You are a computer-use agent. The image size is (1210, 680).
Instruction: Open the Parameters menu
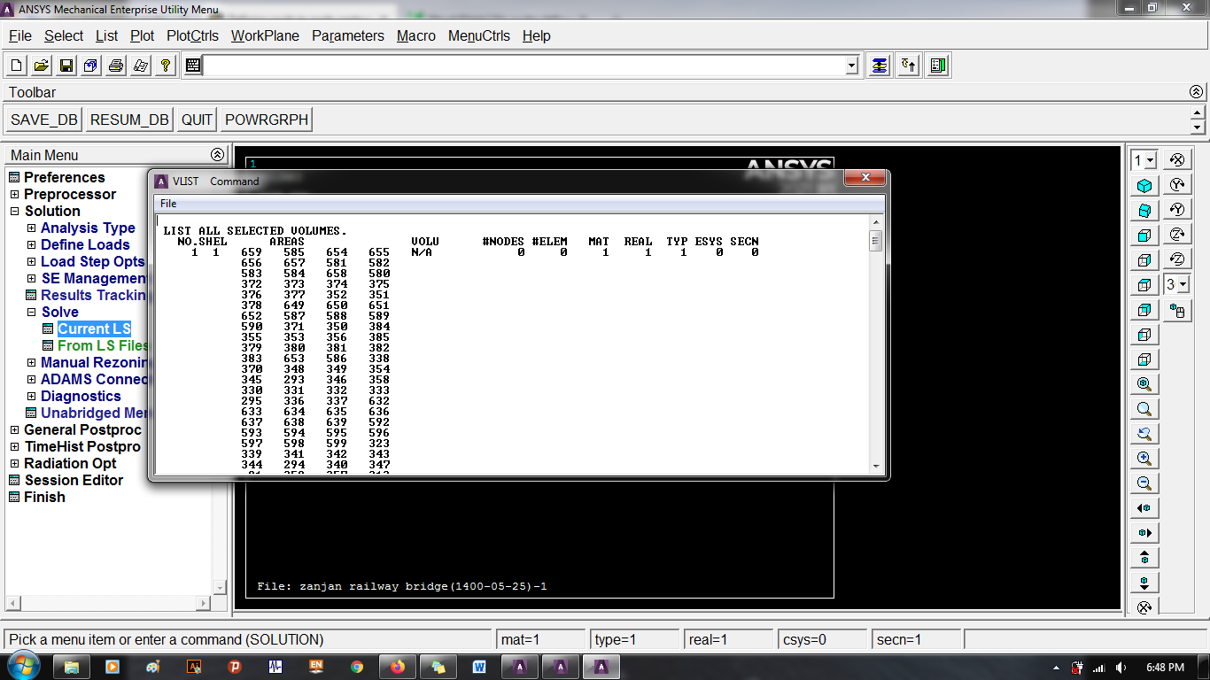(348, 35)
